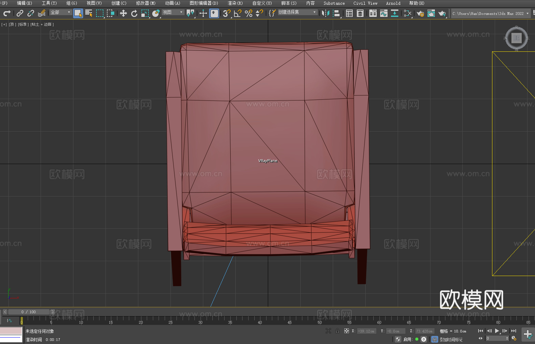
Task: Click the Bind to Space Warp icon
Action: click(x=42, y=13)
